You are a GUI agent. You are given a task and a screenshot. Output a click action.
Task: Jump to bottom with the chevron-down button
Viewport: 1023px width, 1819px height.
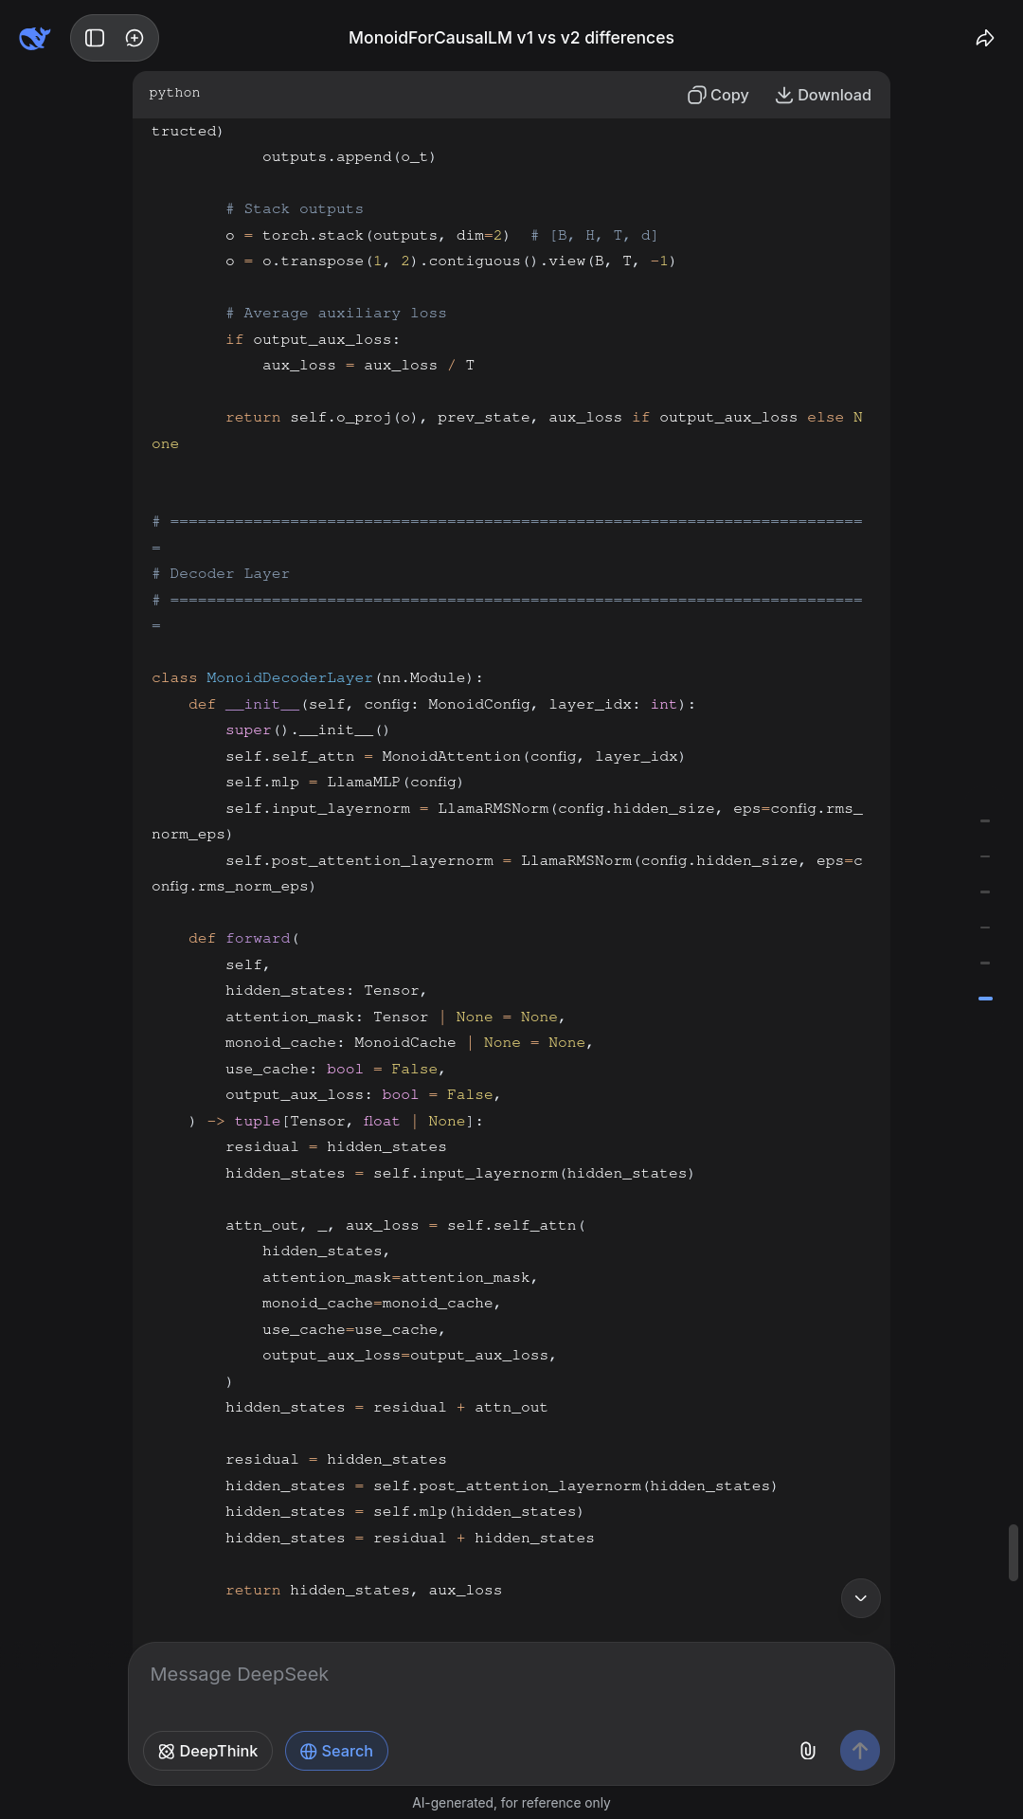point(860,1598)
